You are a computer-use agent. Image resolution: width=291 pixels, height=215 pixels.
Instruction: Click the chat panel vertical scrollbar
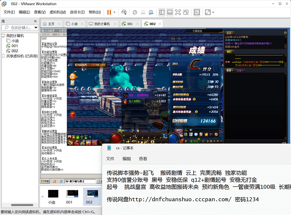pyautogui.click(x=286, y=106)
